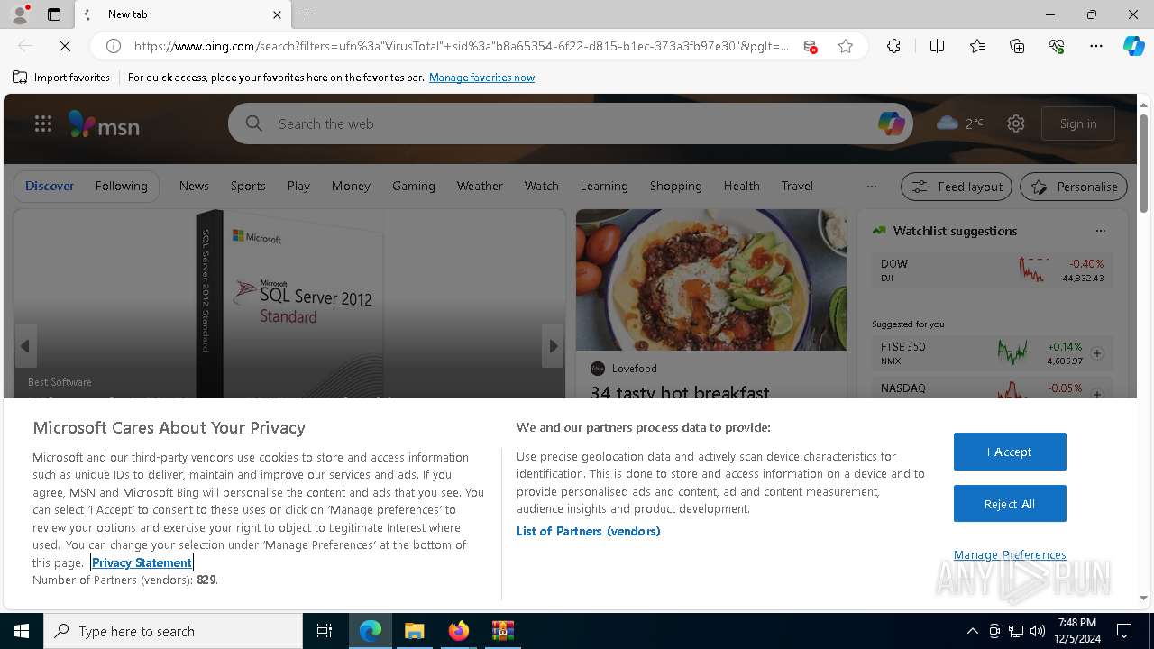Toggle split screen view
The image size is (1154, 649).
pos(937,46)
